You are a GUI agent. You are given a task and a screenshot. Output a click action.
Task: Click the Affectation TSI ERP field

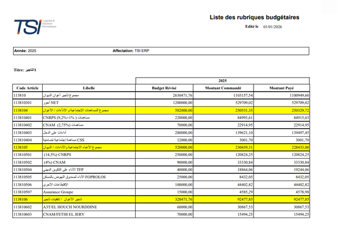click(x=131, y=51)
